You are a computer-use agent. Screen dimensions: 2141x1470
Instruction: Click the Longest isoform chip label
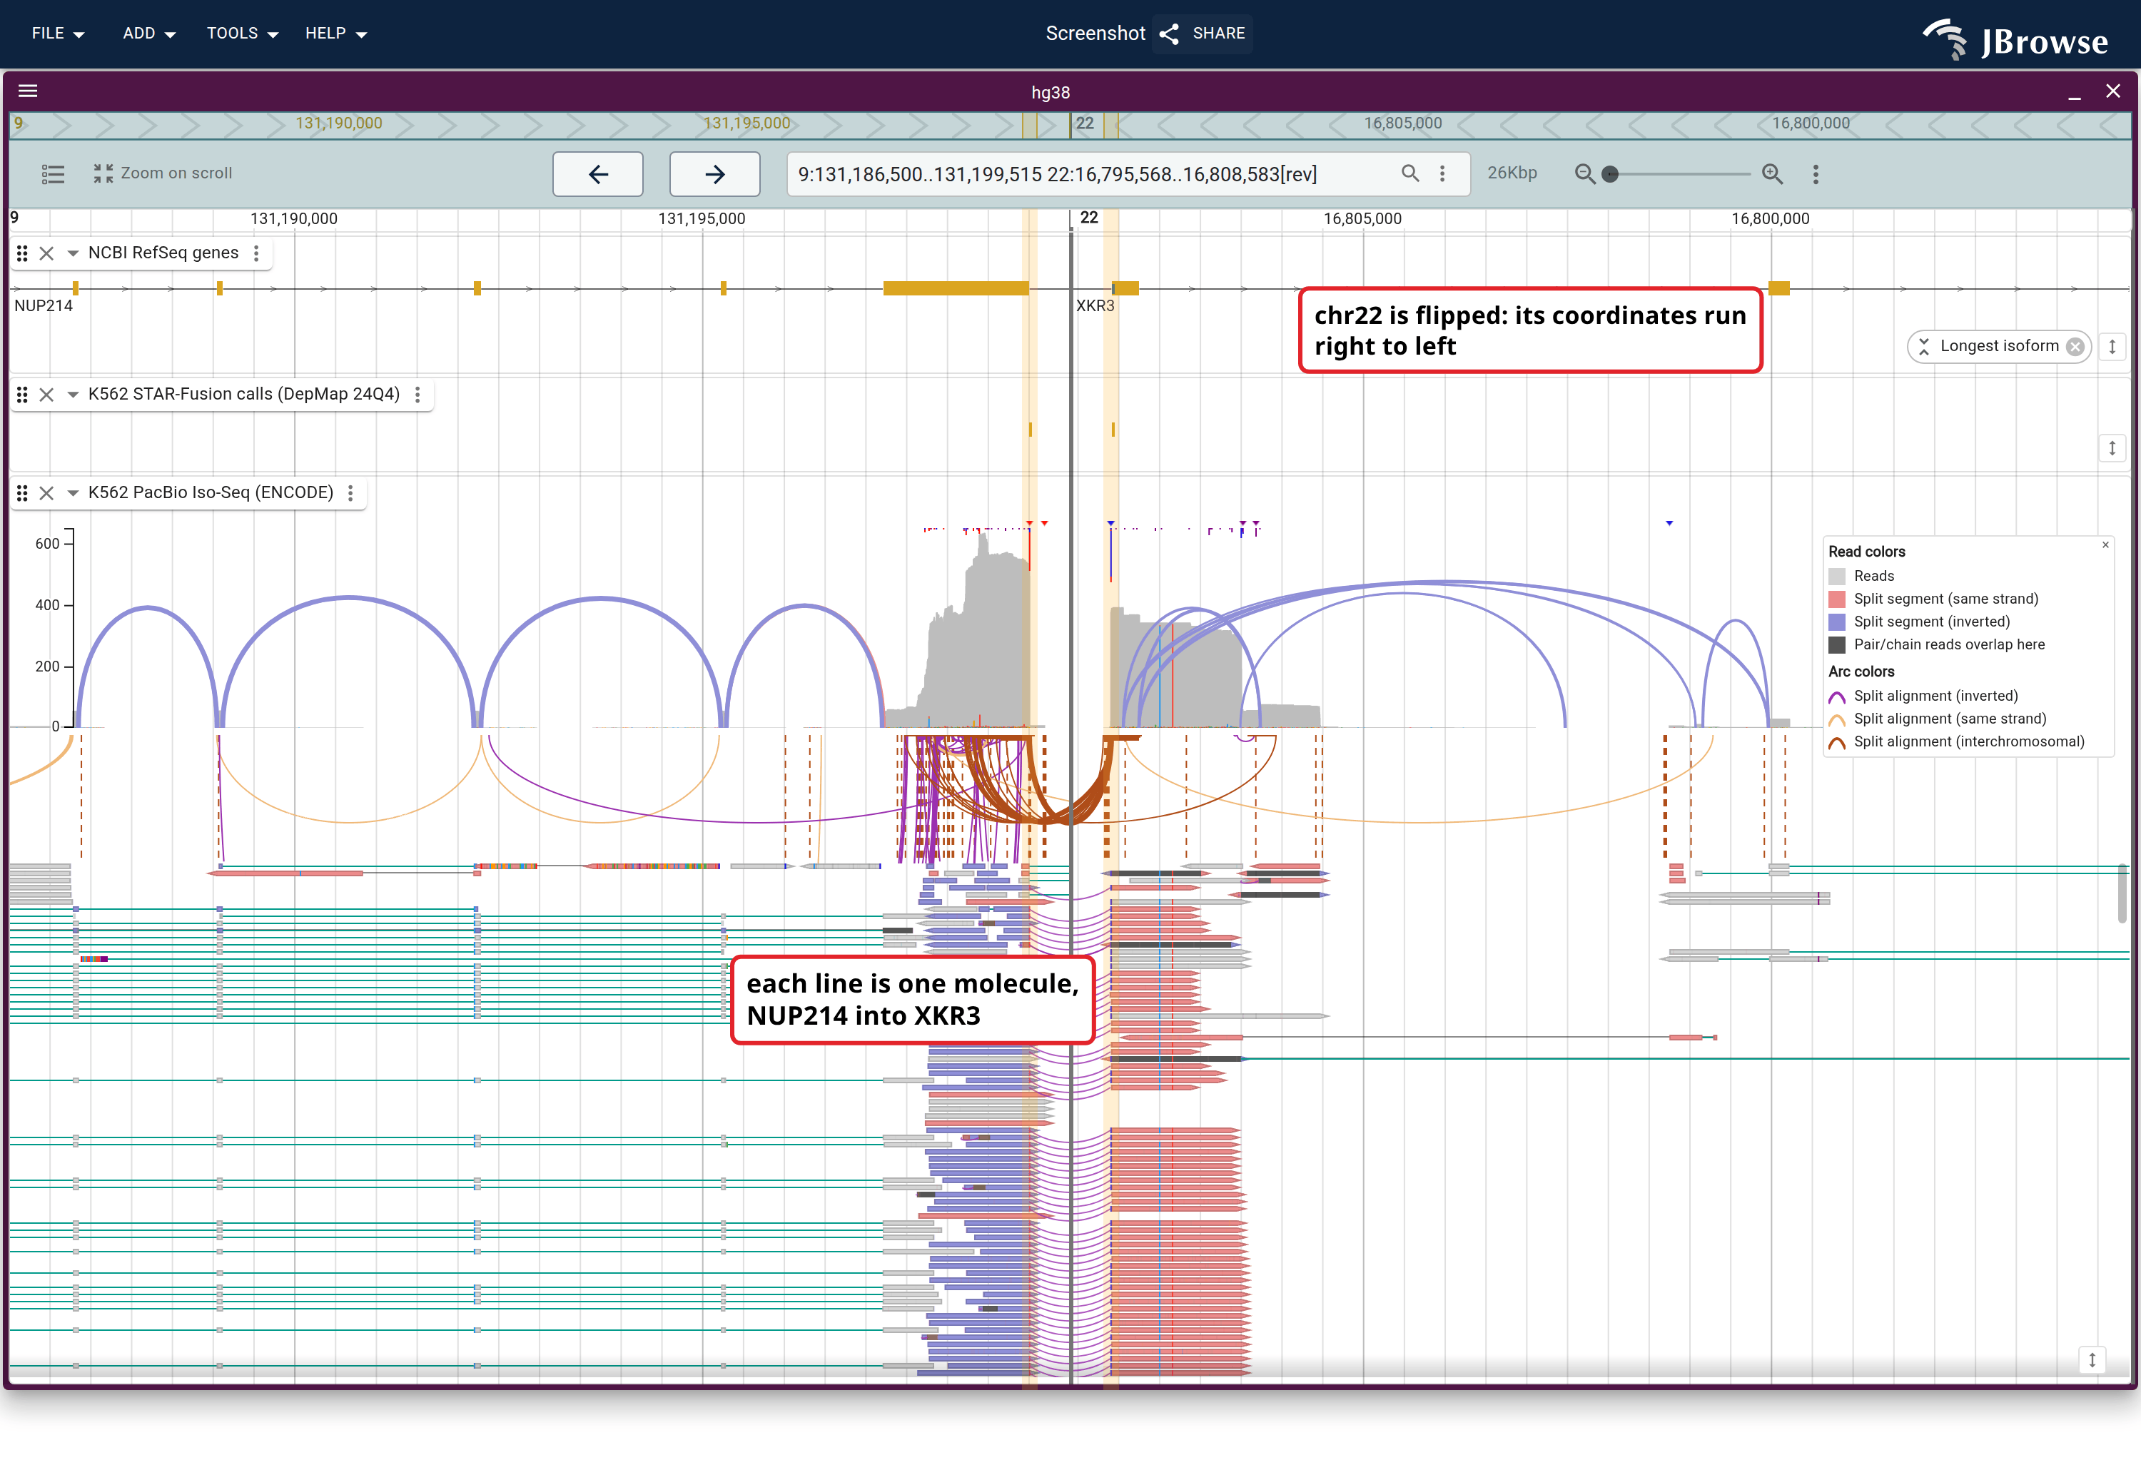coord(1999,346)
